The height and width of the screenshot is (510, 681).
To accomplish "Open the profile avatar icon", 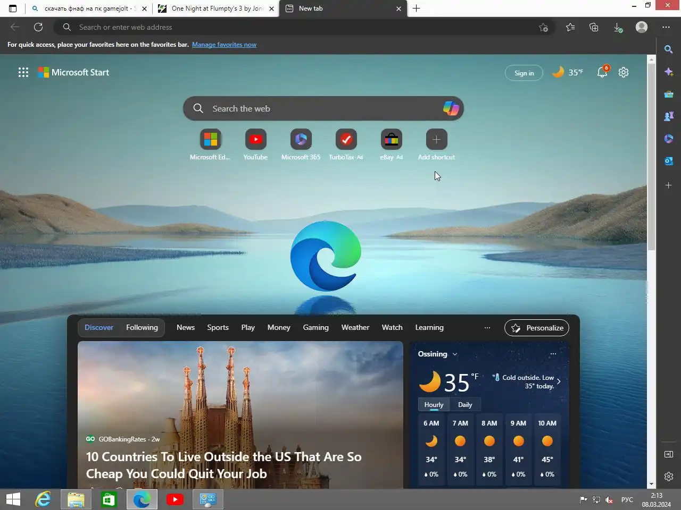I will pos(642,27).
